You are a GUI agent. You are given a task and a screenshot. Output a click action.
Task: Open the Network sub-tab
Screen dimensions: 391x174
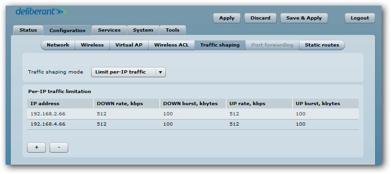click(x=58, y=45)
